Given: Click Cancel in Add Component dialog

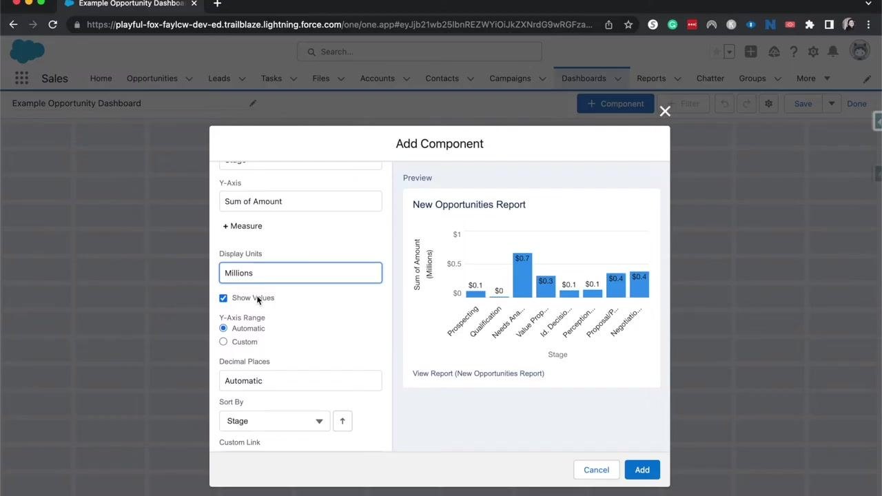Looking at the screenshot, I should pos(597,470).
